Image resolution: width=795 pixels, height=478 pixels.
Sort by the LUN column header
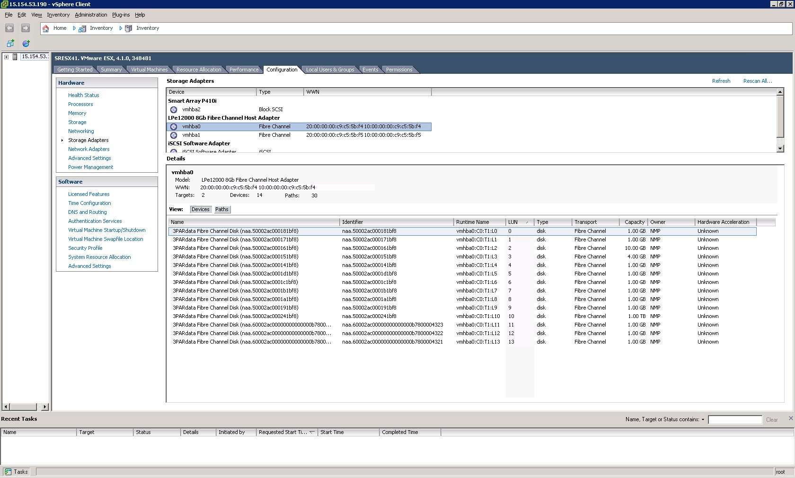[x=520, y=222]
